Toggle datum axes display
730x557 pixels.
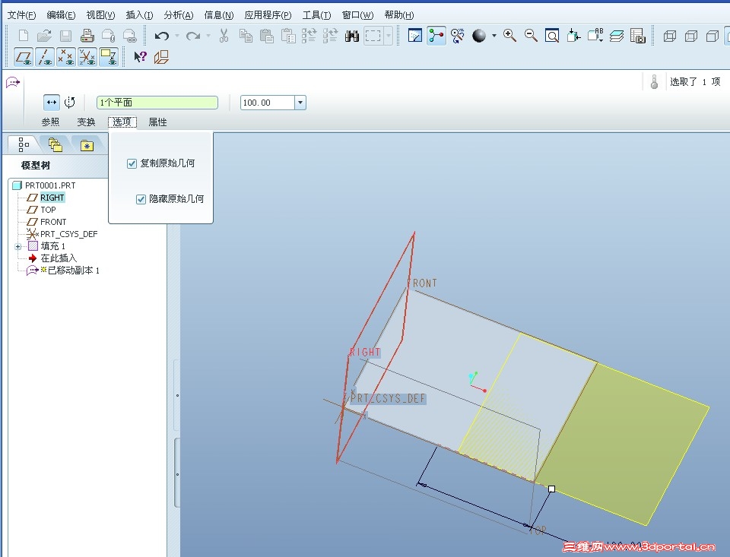45,57
